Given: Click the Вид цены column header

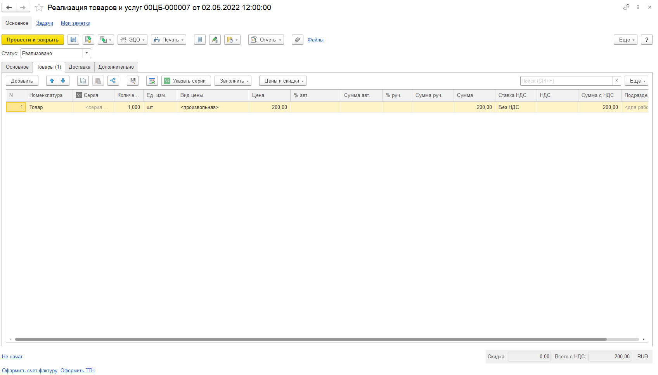Looking at the screenshot, I should [213, 95].
